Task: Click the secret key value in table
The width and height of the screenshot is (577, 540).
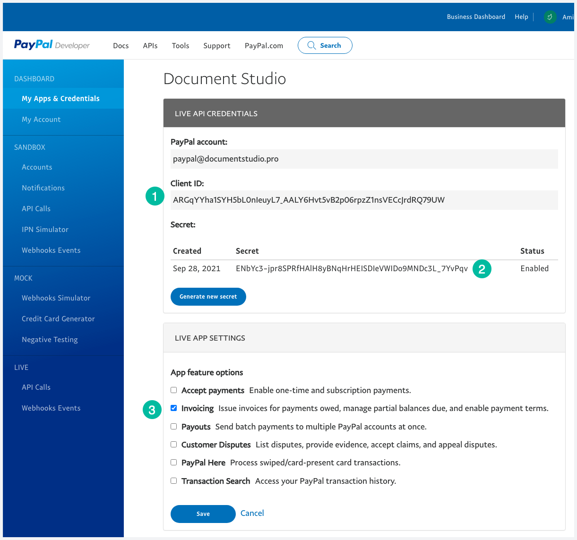Action: coord(352,268)
